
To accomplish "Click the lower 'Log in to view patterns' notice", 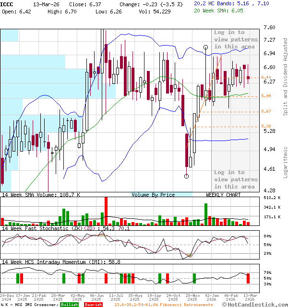I will (236, 179).
